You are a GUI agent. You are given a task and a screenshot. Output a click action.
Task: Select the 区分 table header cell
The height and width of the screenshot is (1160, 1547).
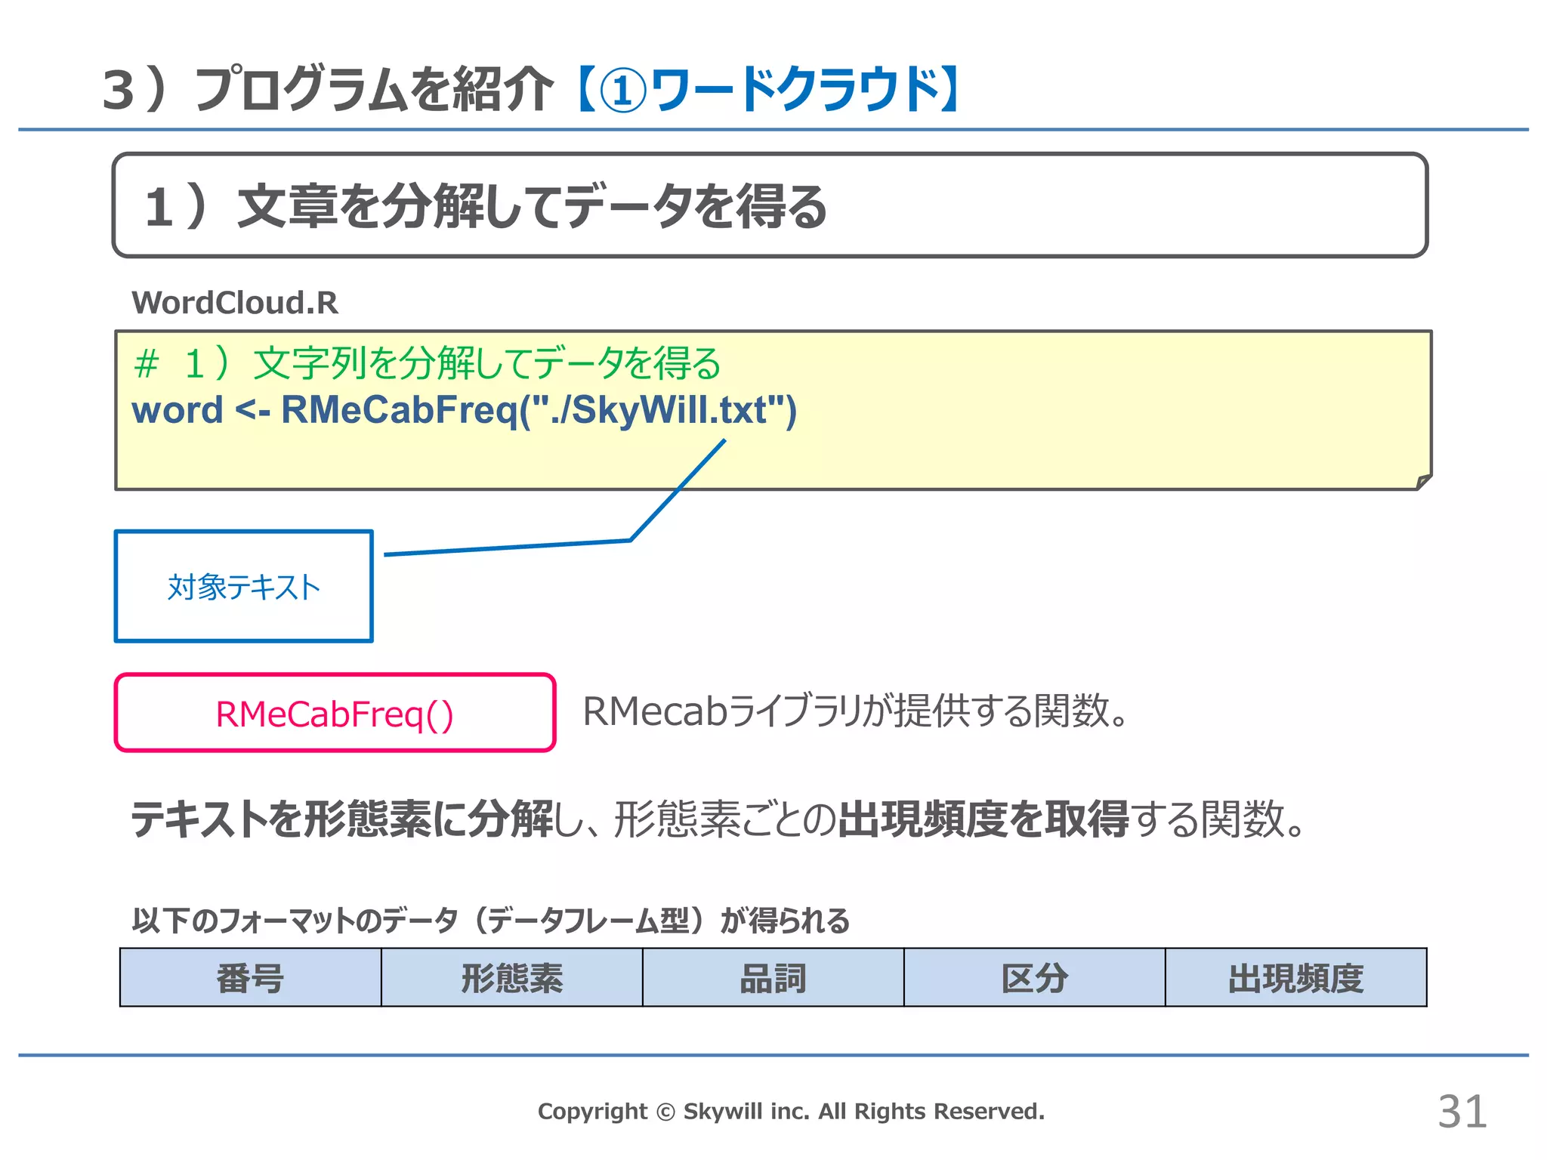[x=1035, y=978]
